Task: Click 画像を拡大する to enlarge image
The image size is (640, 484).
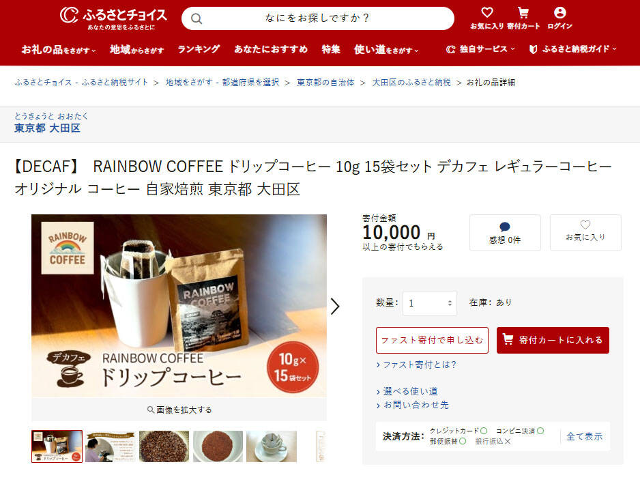Action: [x=179, y=410]
